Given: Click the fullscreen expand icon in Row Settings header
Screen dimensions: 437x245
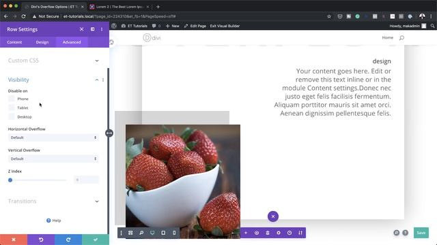Looking at the screenshot, I should 81,29.
